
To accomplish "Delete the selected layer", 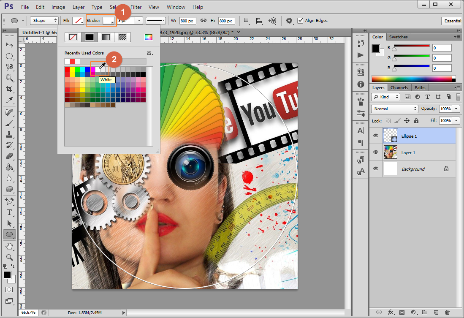I will (447, 312).
